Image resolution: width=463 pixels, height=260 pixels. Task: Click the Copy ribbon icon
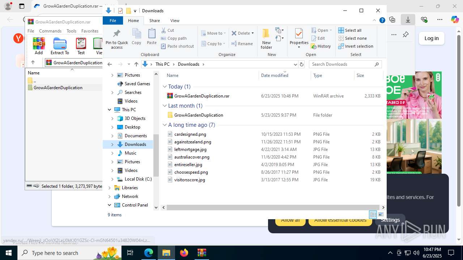136,34
